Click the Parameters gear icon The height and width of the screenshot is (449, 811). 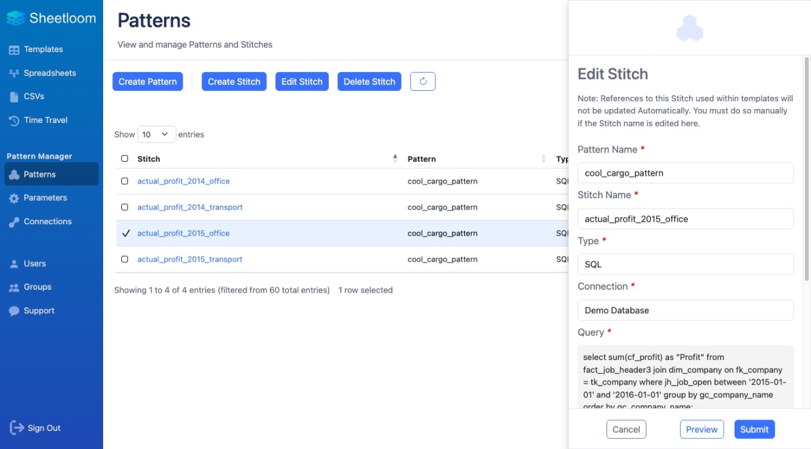(x=14, y=198)
